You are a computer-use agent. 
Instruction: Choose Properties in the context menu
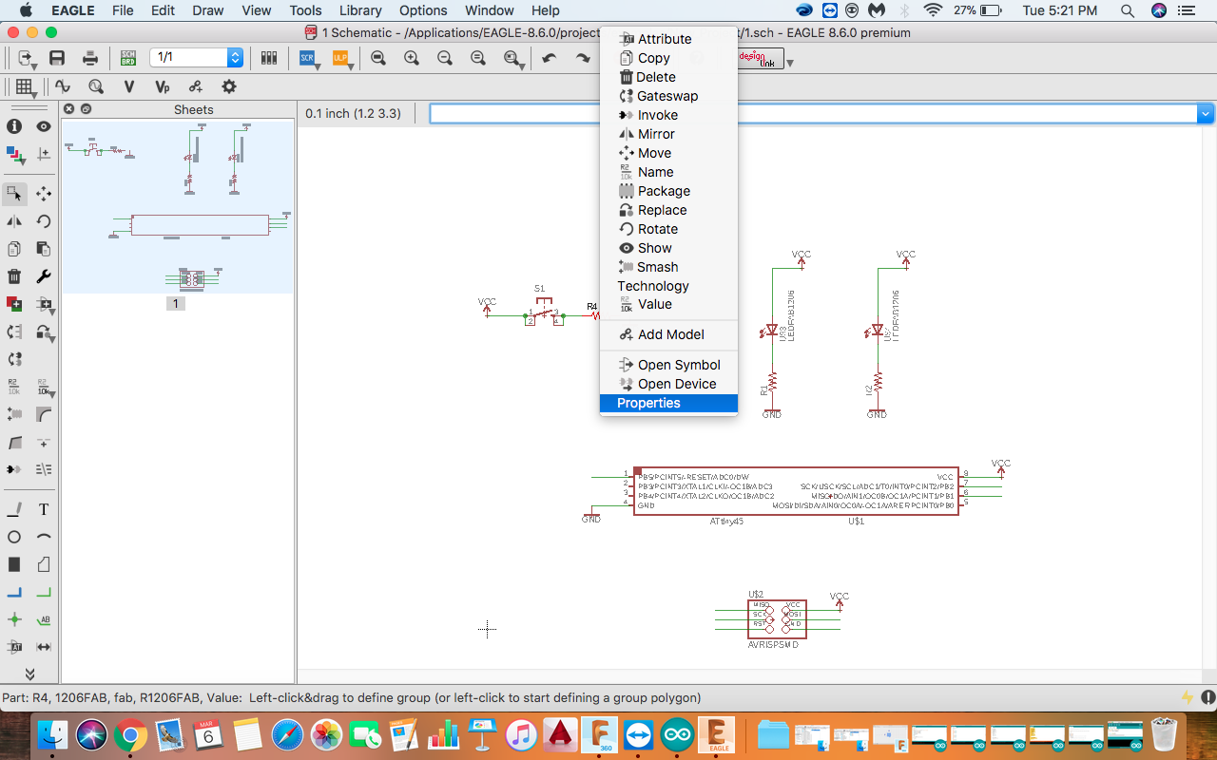[x=668, y=403]
